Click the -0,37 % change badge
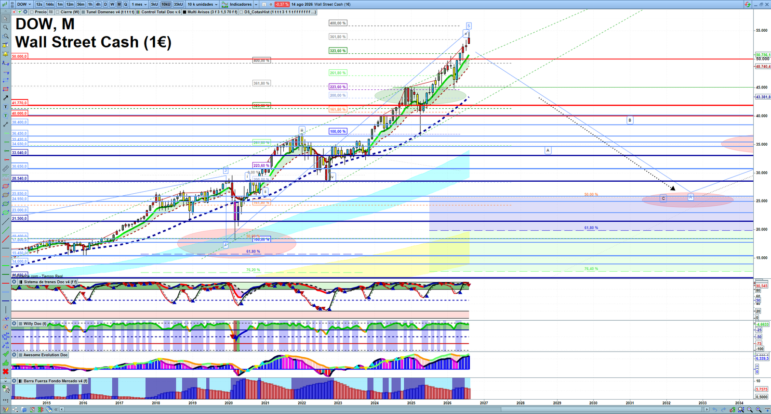Image resolution: width=771 pixels, height=414 pixels. pos(282,4)
